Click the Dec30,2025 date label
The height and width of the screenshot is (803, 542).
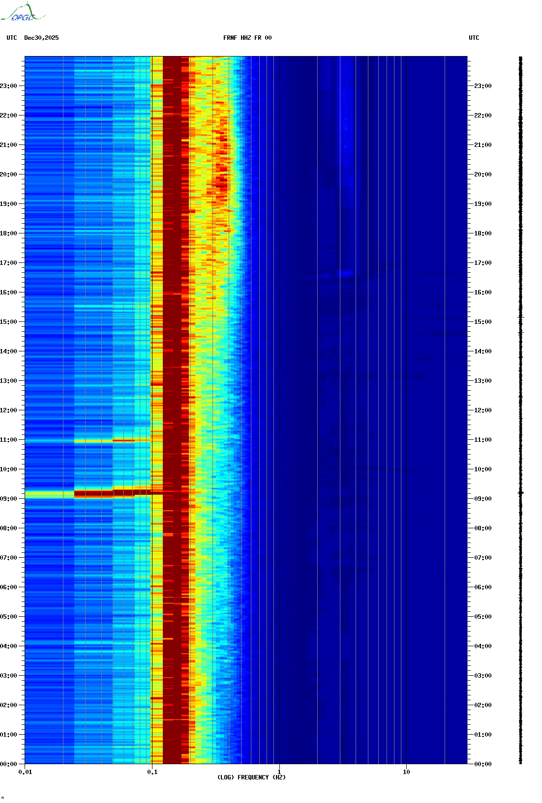(x=41, y=38)
